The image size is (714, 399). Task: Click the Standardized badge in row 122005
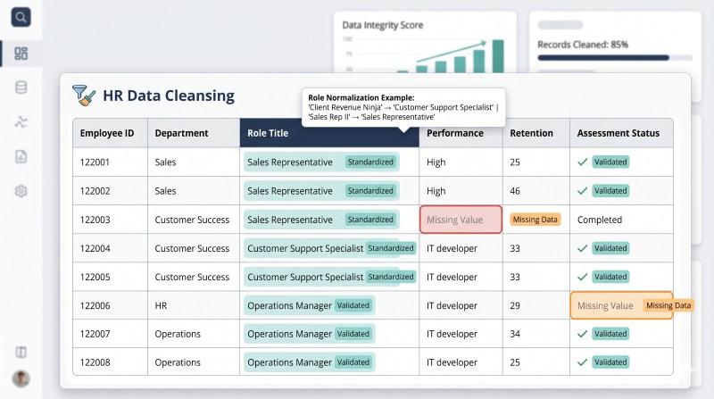(x=391, y=277)
